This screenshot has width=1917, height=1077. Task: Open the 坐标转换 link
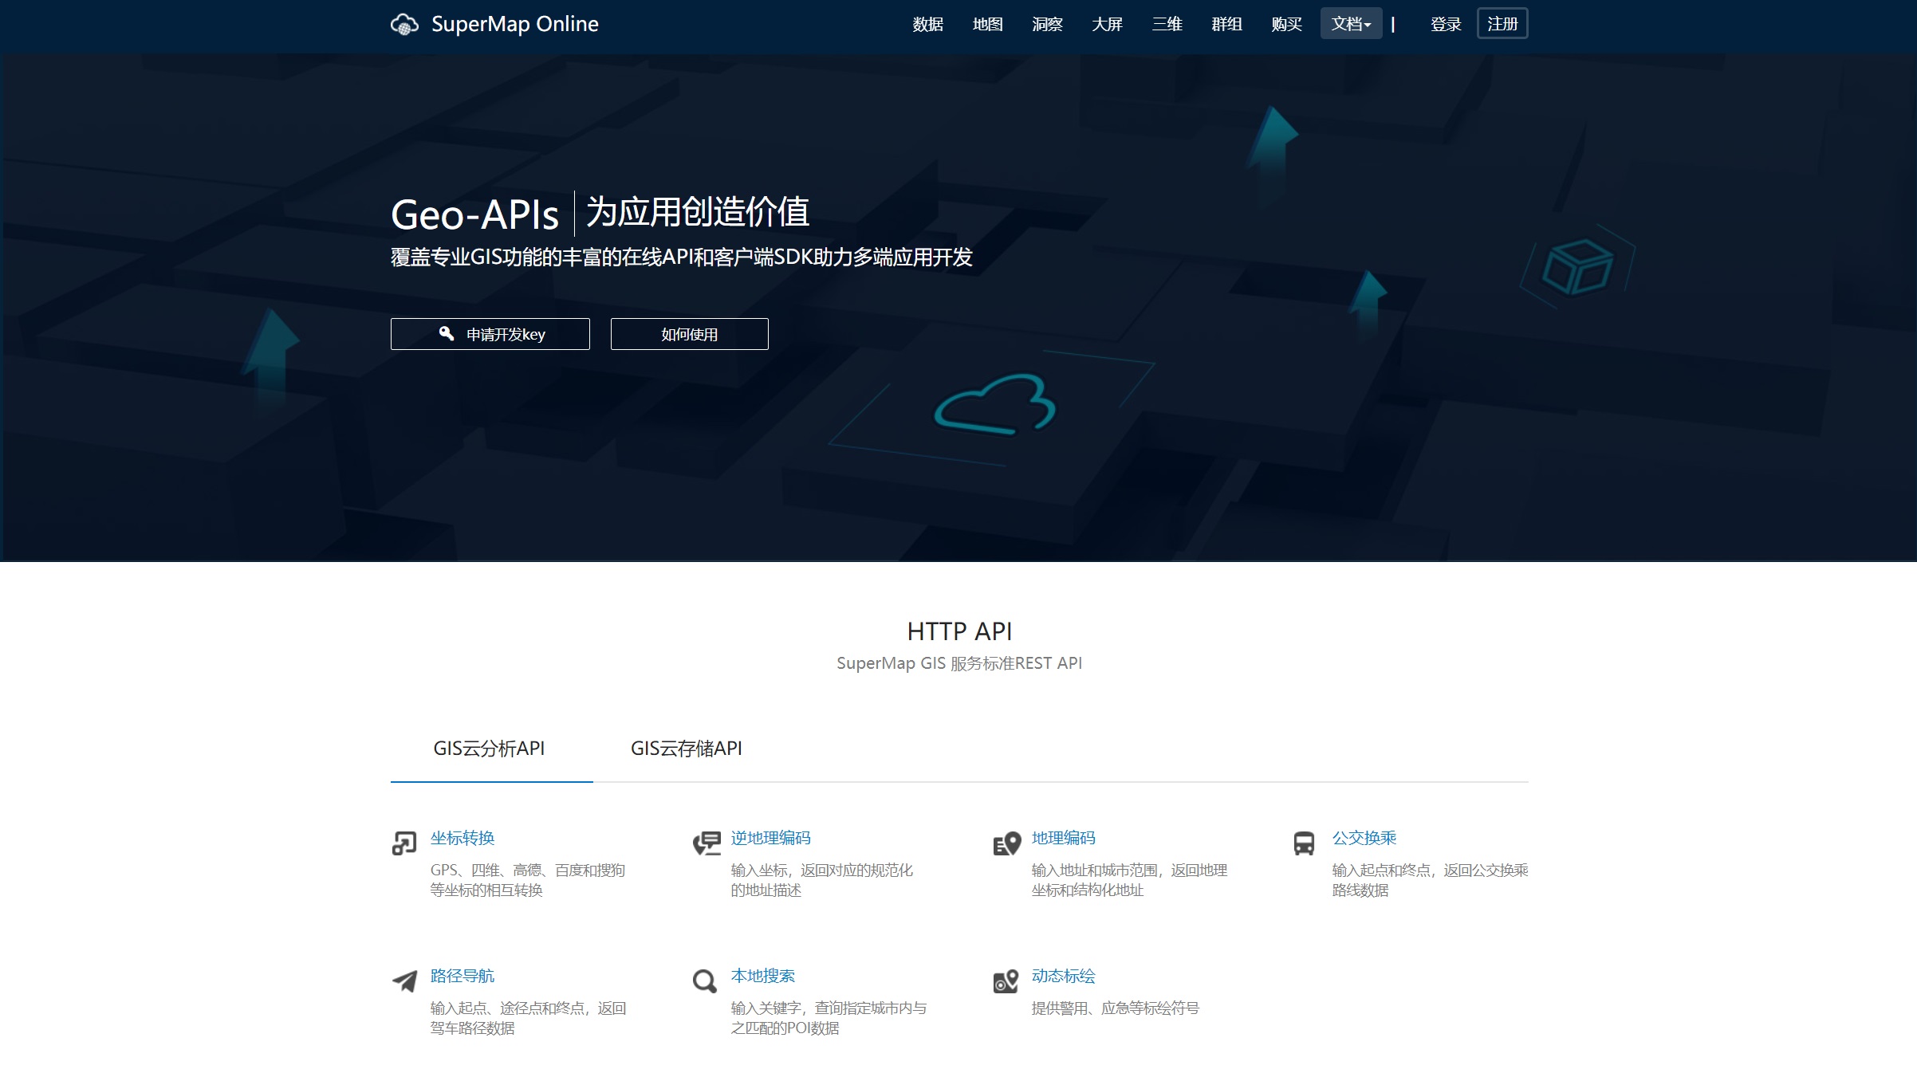(x=463, y=838)
